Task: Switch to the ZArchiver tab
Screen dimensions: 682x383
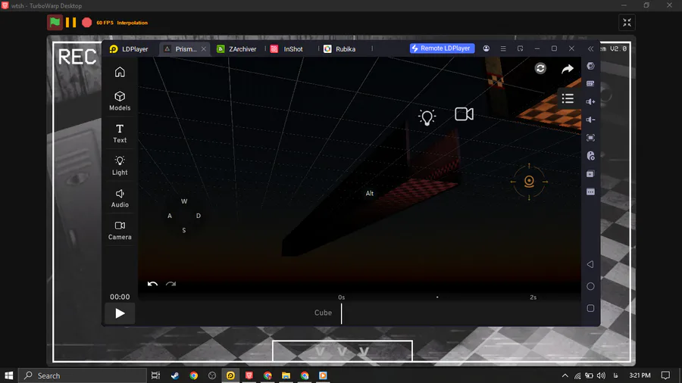Action: coord(236,49)
